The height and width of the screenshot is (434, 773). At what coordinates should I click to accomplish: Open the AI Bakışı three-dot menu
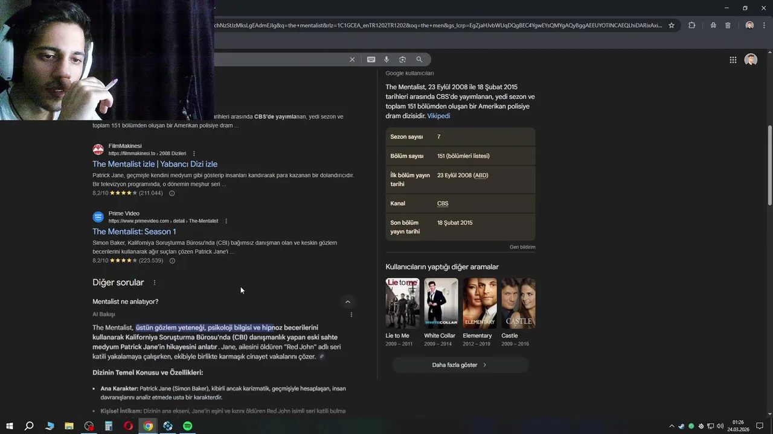click(x=351, y=315)
